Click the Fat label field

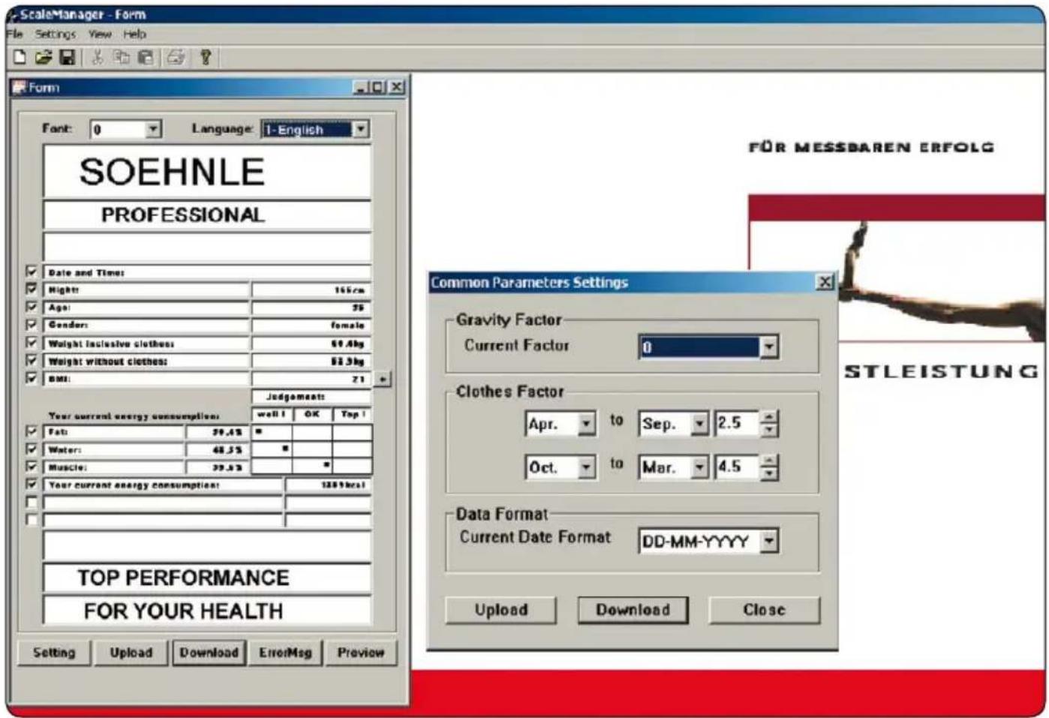(114, 431)
